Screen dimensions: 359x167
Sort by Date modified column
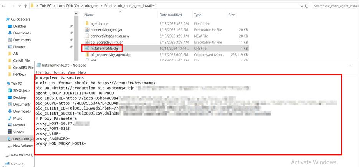(170, 15)
